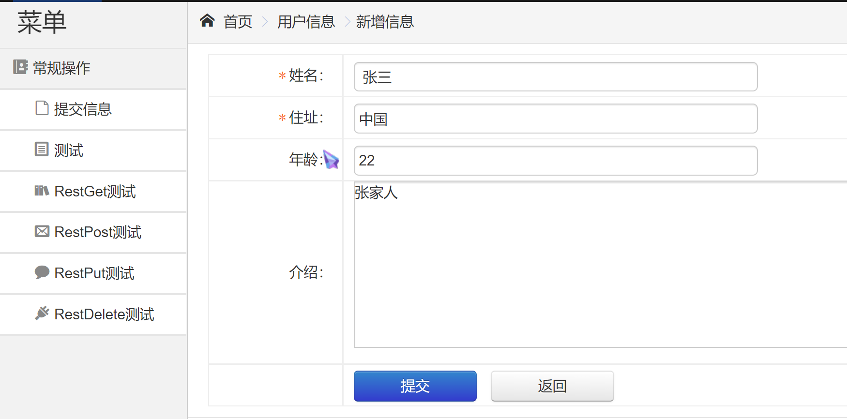Click the envelope icon beside RestPost测试
Screen dimensions: 847x419
click(x=42, y=231)
